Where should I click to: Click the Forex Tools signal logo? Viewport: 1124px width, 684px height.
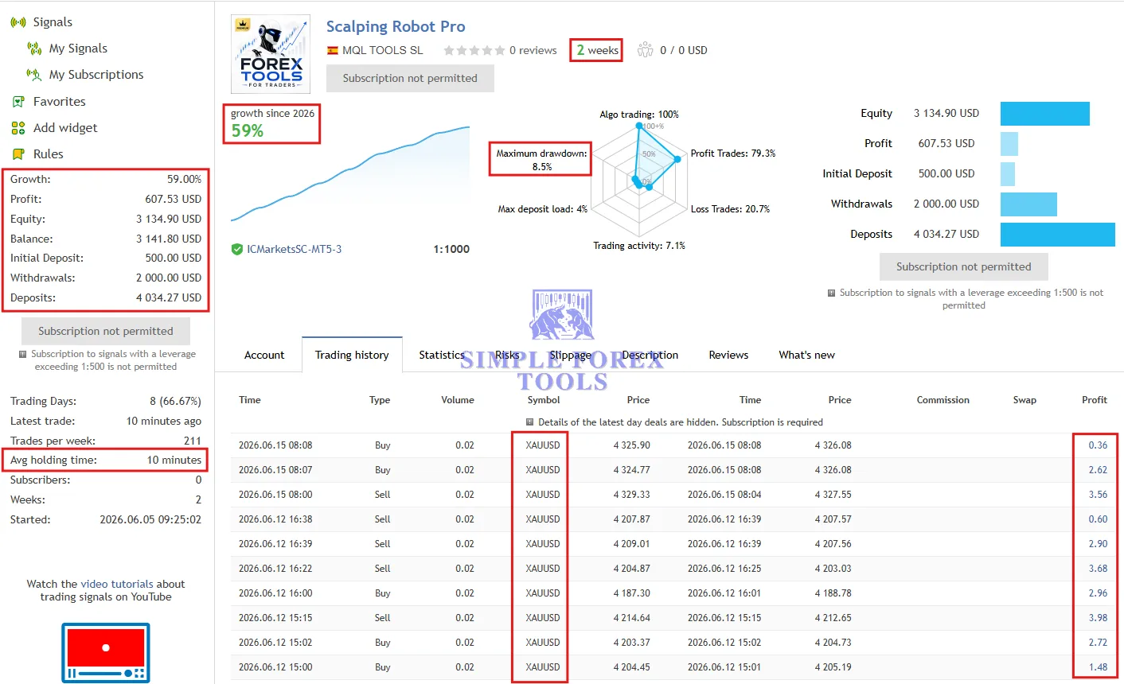point(271,55)
